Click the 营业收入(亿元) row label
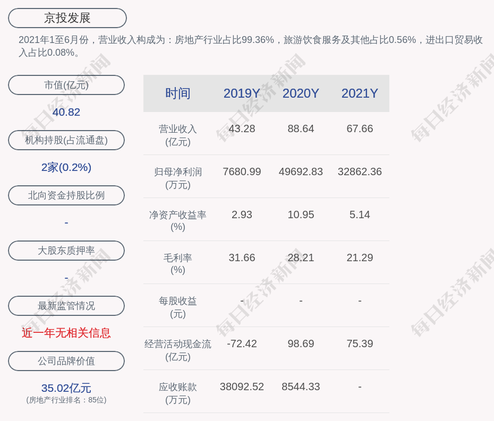Viewport: 494px width, 421px height. (178, 135)
